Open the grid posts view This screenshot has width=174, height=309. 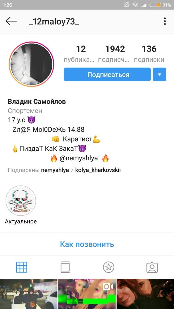pyautogui.click(x=22, y=267)
